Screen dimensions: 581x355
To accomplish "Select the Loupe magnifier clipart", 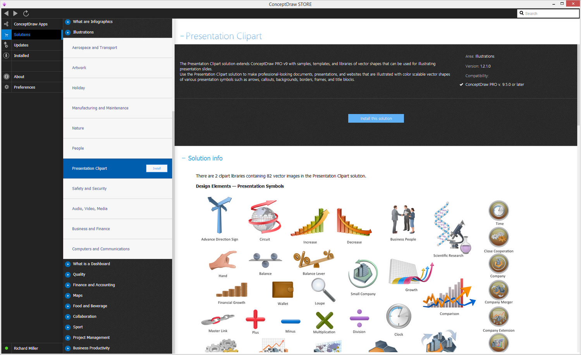I will [323, 290].
